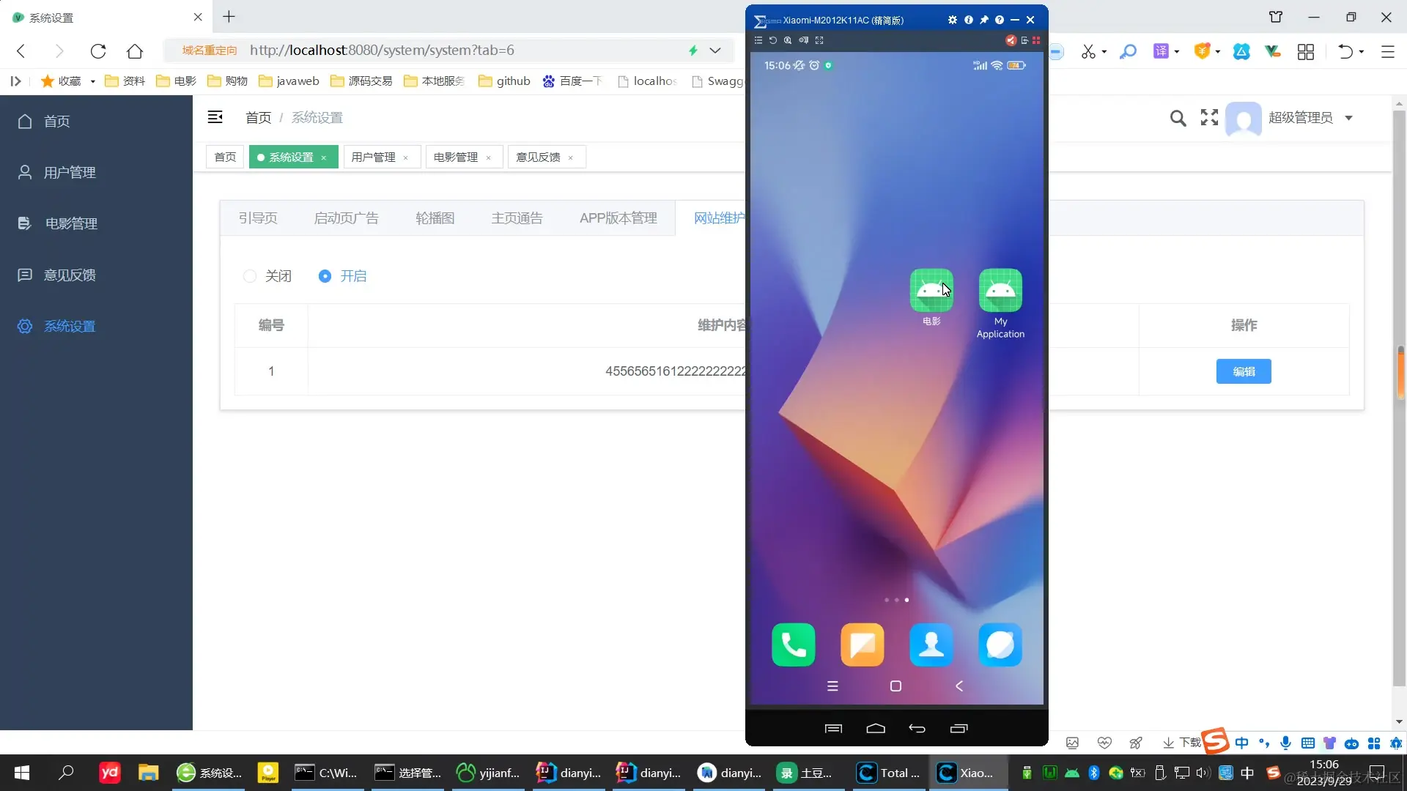
Task: Open 电影管理 in the sidebar
Action: coord(70,223)
